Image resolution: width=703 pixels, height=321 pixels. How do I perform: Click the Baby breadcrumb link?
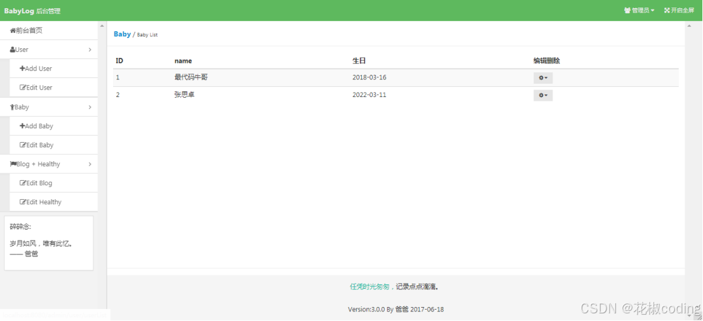pos(122,34)
